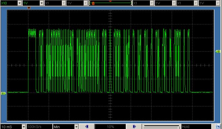Open the green X10 probe attenuation dropdown

point(11,3)
